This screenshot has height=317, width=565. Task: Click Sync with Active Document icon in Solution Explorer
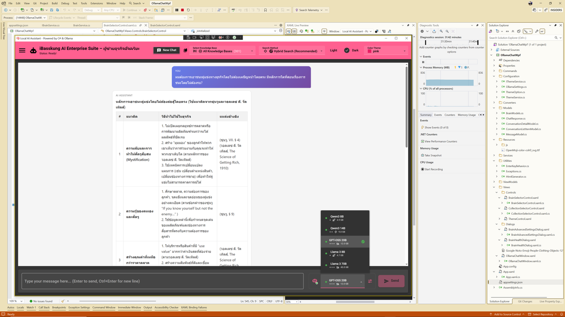[507, 31]
